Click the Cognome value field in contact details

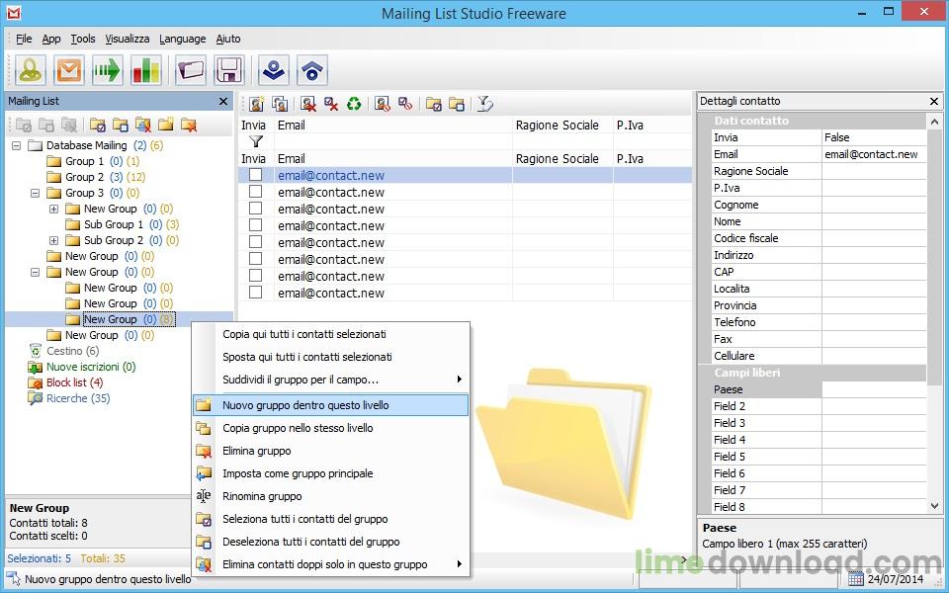(x=873, y=205)
